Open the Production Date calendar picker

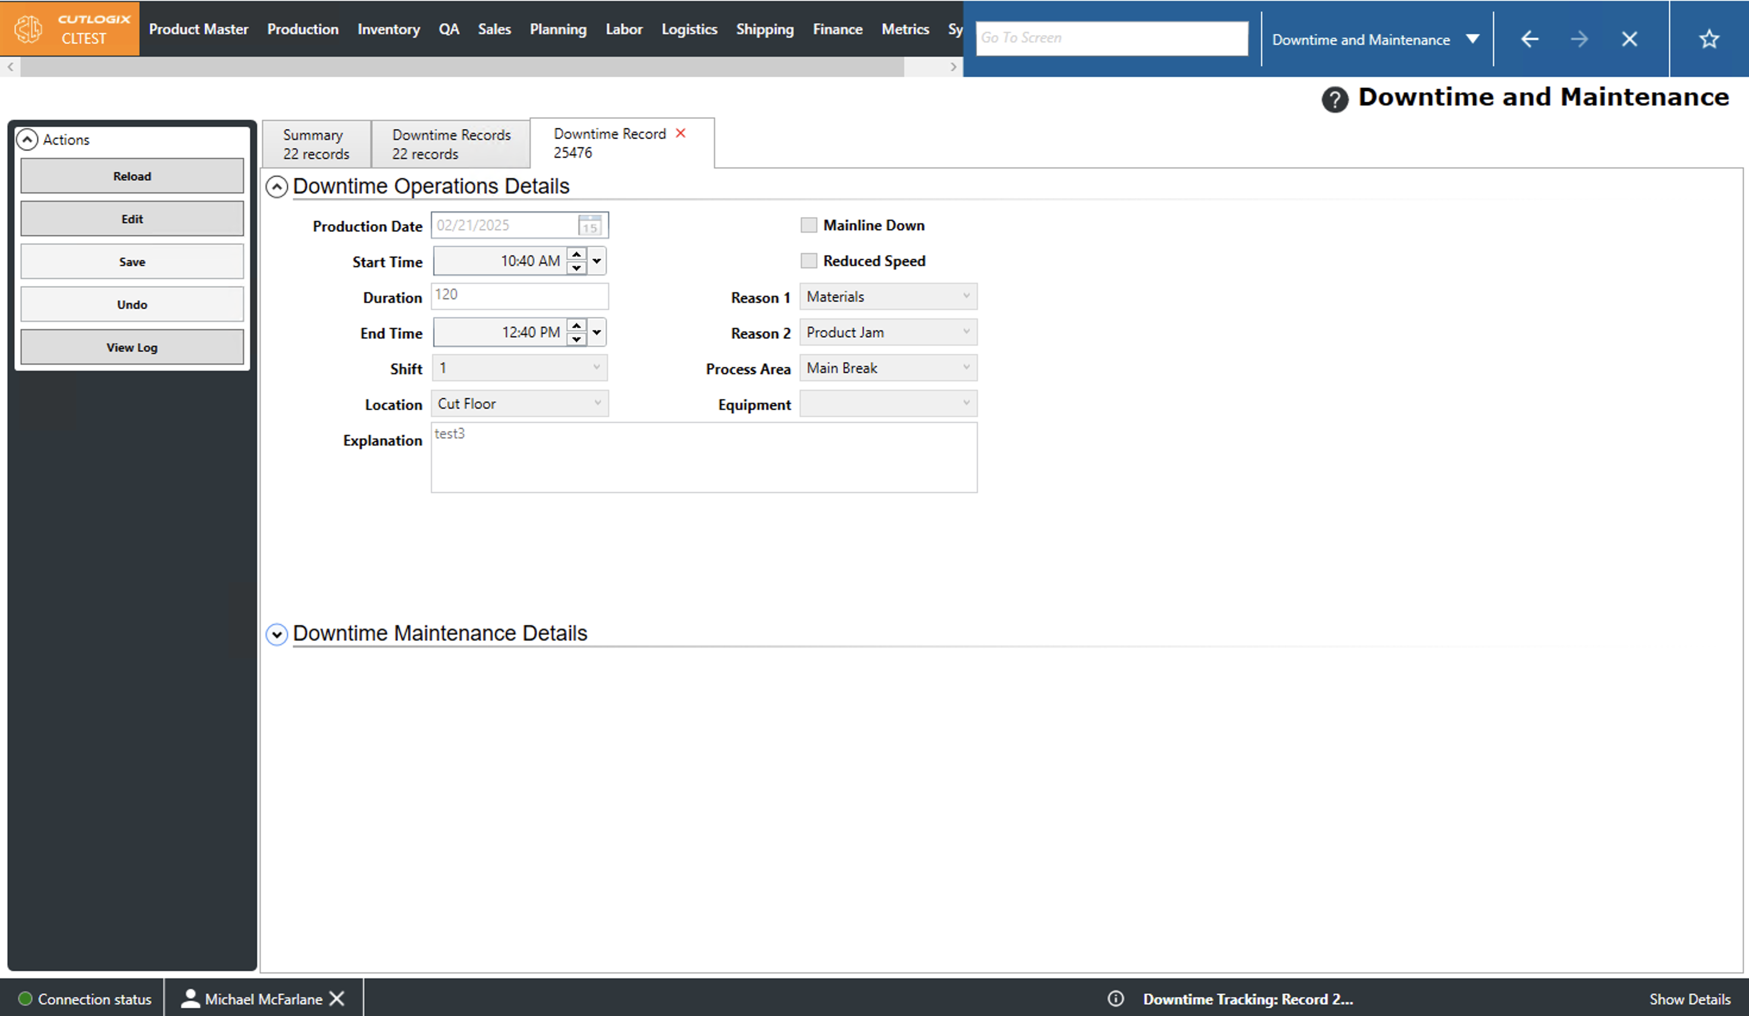(590, 225)
